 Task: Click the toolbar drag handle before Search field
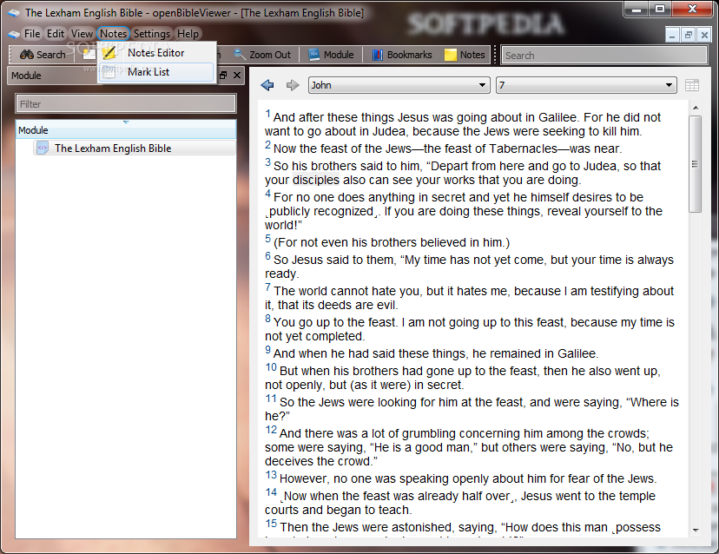tap(495, 55)
